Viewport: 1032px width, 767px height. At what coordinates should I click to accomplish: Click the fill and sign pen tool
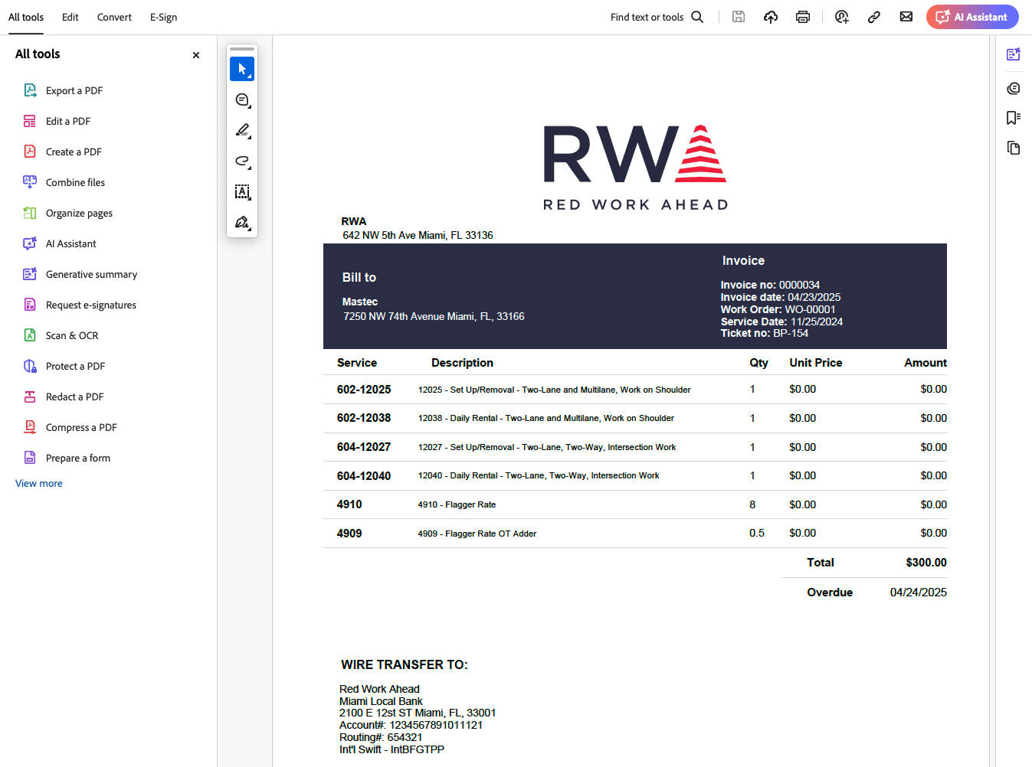coord(241,223)
